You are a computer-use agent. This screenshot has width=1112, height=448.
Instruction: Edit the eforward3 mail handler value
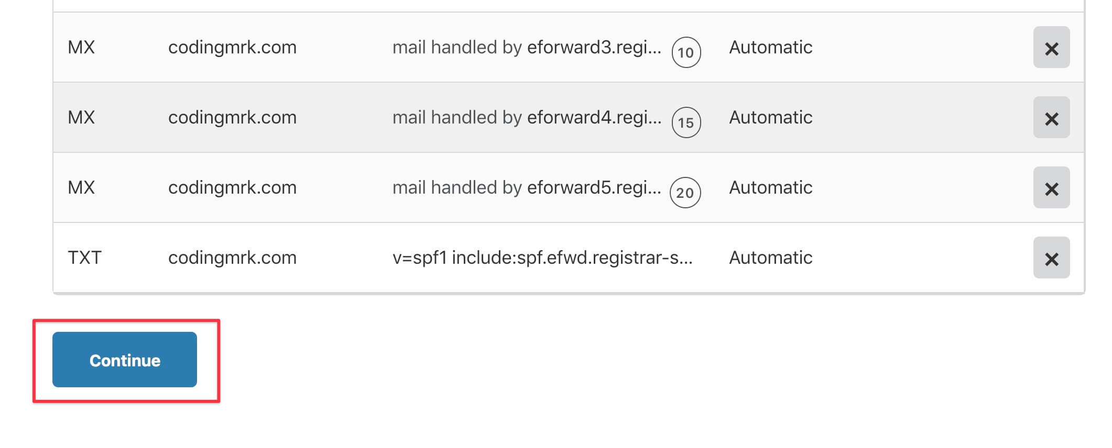click(527, 48)
